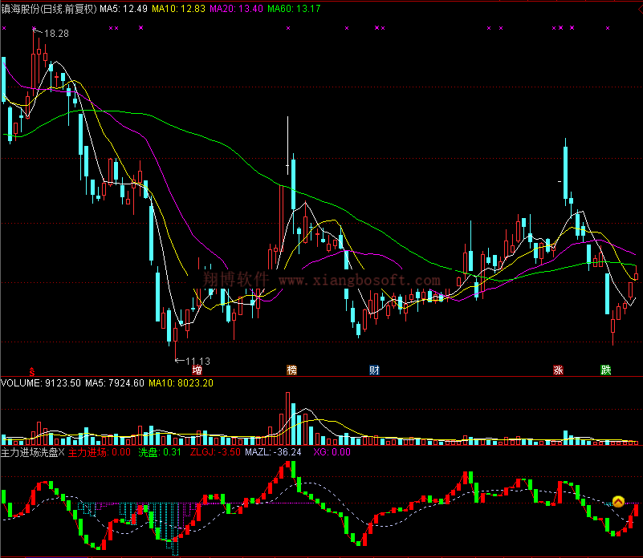The height and width of the screenshot is (558, 643).
Task: Click the 财 event marker
Action: [x=374, y=370]
